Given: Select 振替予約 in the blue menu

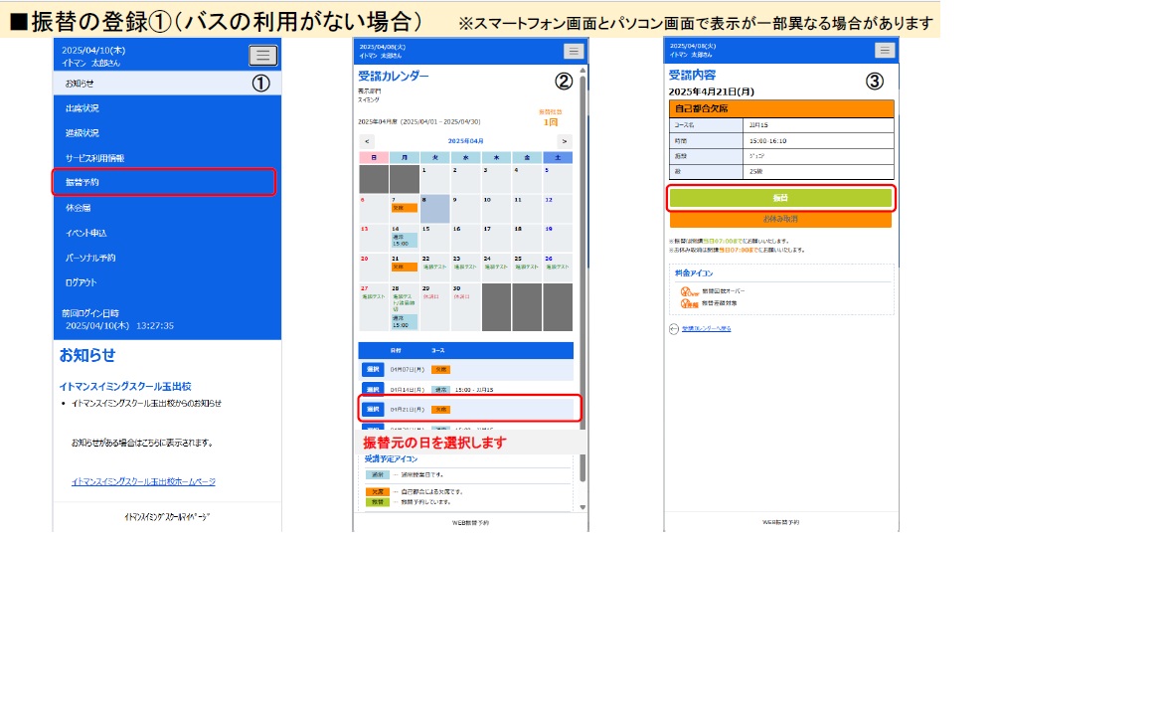Looking at the screenshot, I should pos(164,183).
